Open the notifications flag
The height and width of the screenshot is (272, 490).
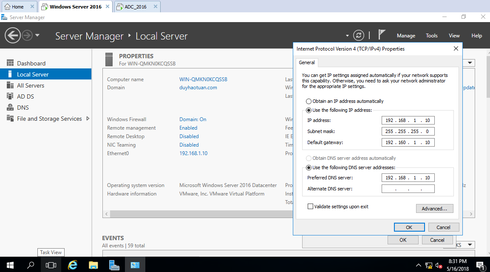382,35
